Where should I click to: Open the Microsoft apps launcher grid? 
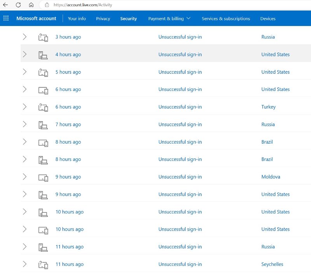click(x=6, y=18)
